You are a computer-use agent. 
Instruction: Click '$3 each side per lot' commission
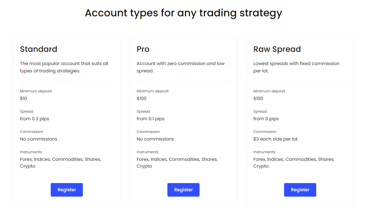276,139
